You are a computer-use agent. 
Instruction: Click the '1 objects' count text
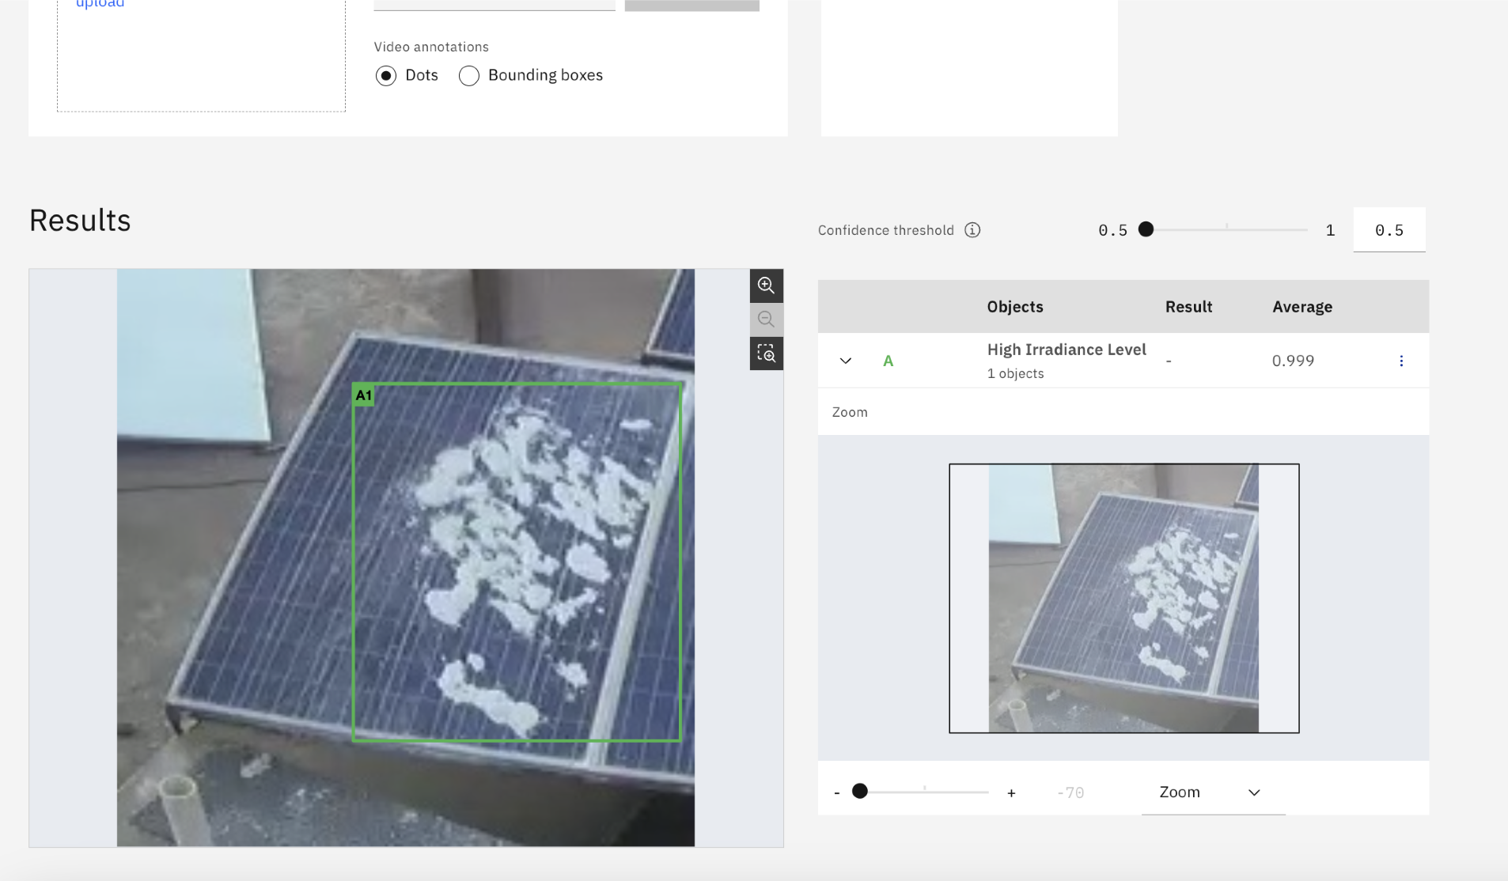click(1015, 373)
